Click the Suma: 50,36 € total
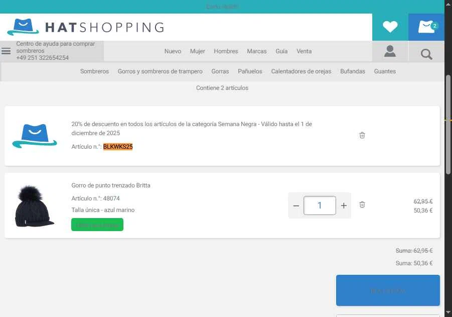The image size is (452, 317). pyautogui.click(x=414, y=263)
